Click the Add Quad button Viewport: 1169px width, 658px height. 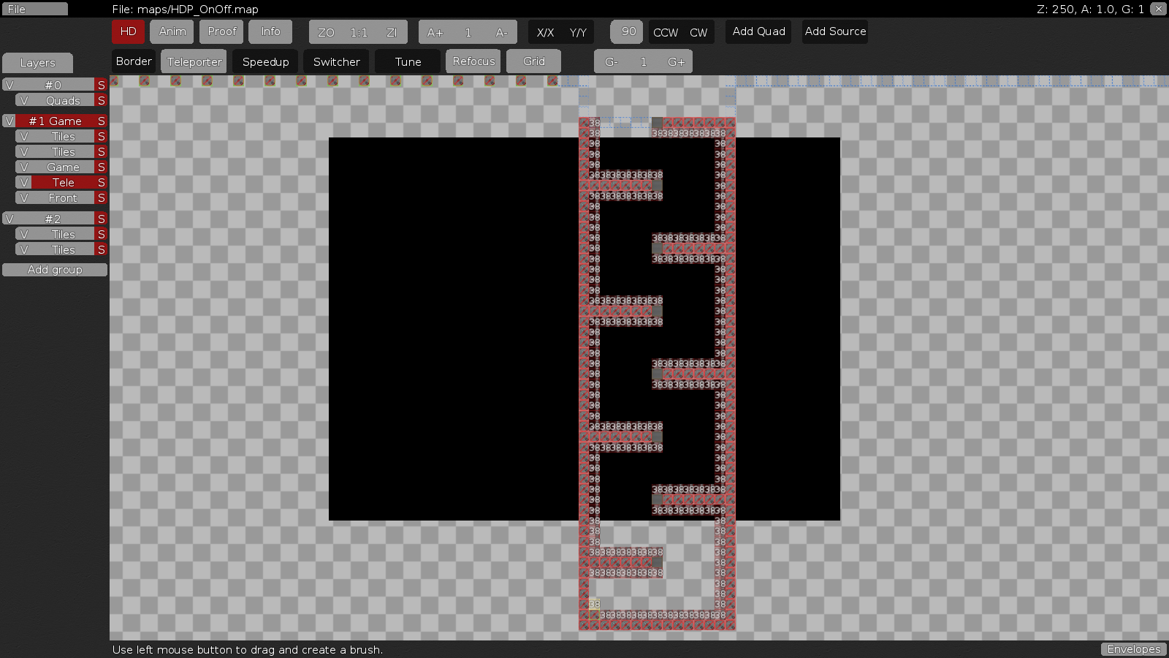pos(758,31)
